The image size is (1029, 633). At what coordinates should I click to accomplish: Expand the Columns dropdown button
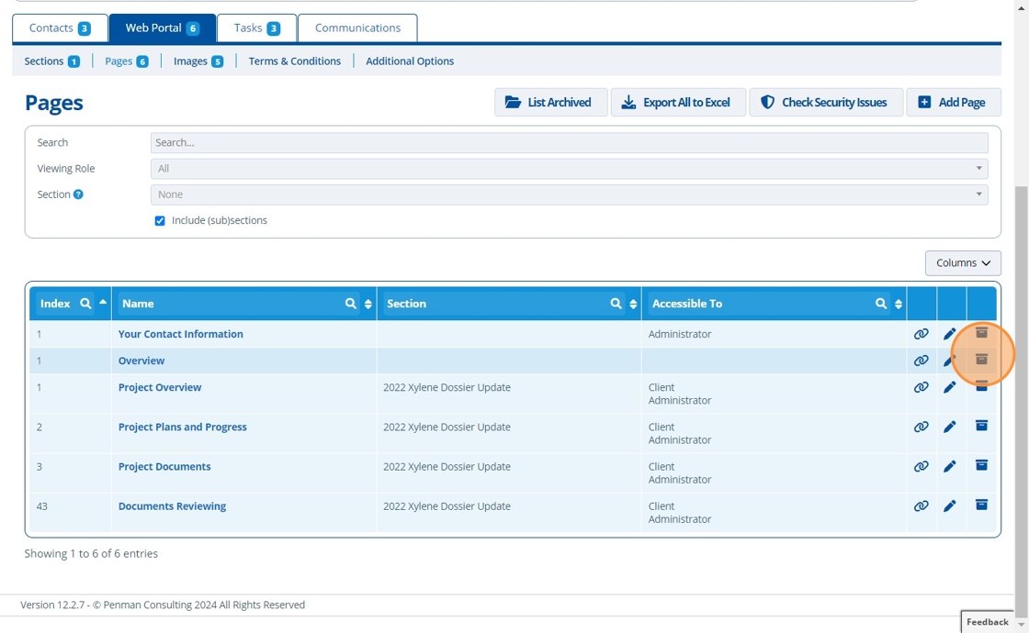(x=963, y=263)
